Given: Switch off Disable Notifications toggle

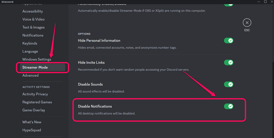Looking at the screenshot, I should 228,106.
